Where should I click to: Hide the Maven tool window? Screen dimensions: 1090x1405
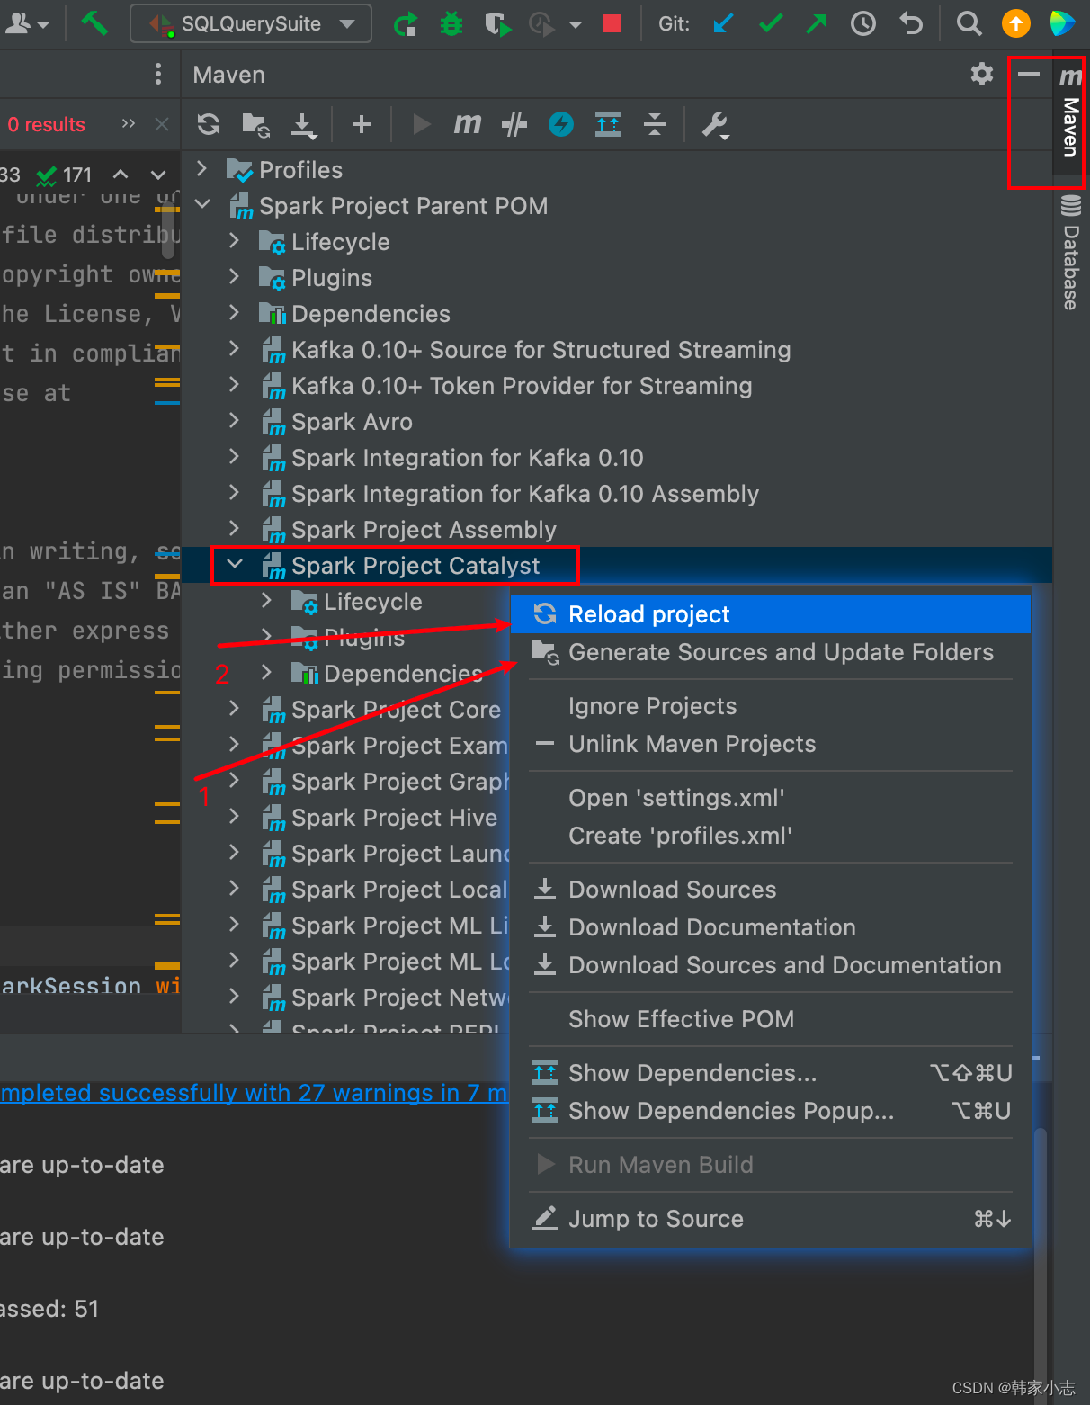(1029, 74)
